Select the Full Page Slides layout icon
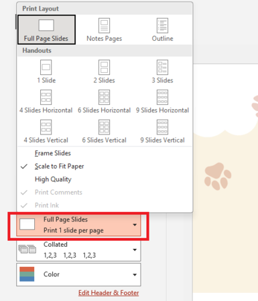The height and width of the screenshot is (301, 258). 46,25
